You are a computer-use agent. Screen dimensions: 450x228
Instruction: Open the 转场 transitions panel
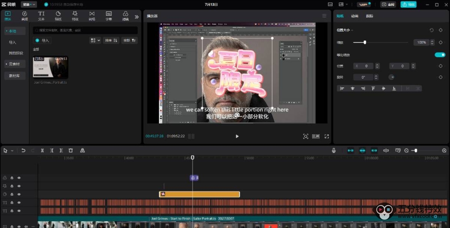pos(92,16)
